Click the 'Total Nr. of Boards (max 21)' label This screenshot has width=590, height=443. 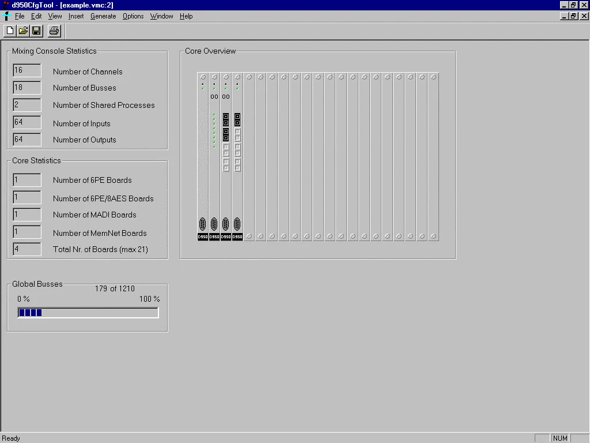pyautogui.click(x=100, y=249)
